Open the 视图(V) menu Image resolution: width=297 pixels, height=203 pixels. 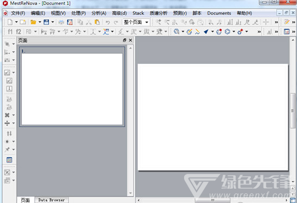(x=58, y=13)
